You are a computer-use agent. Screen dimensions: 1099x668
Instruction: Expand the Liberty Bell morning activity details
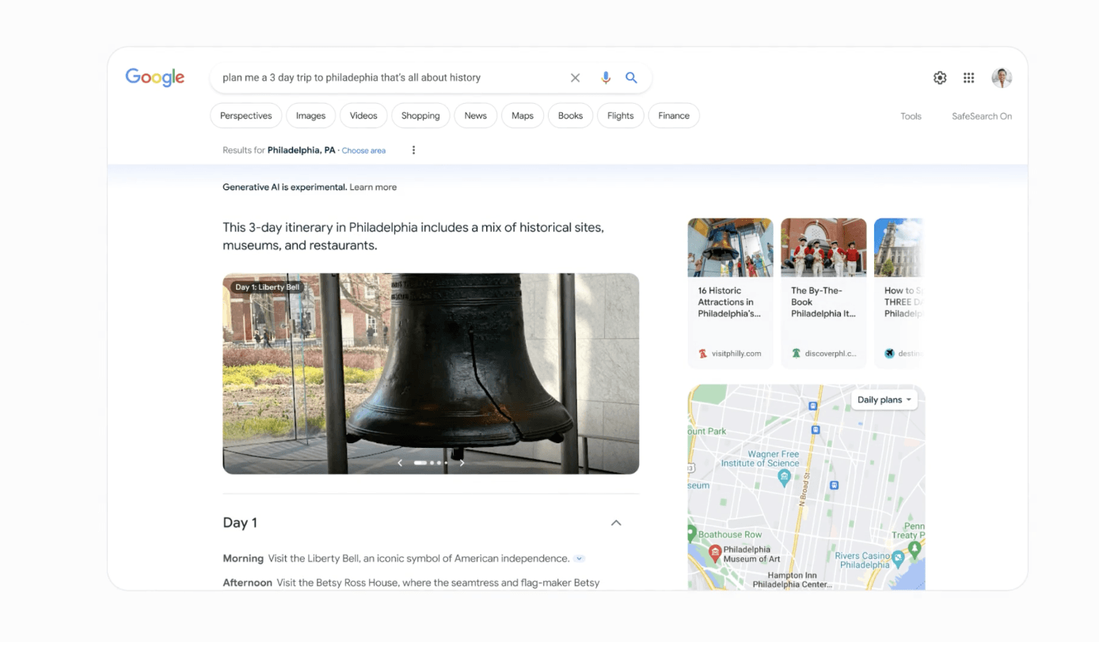click(x=579, y=558)
